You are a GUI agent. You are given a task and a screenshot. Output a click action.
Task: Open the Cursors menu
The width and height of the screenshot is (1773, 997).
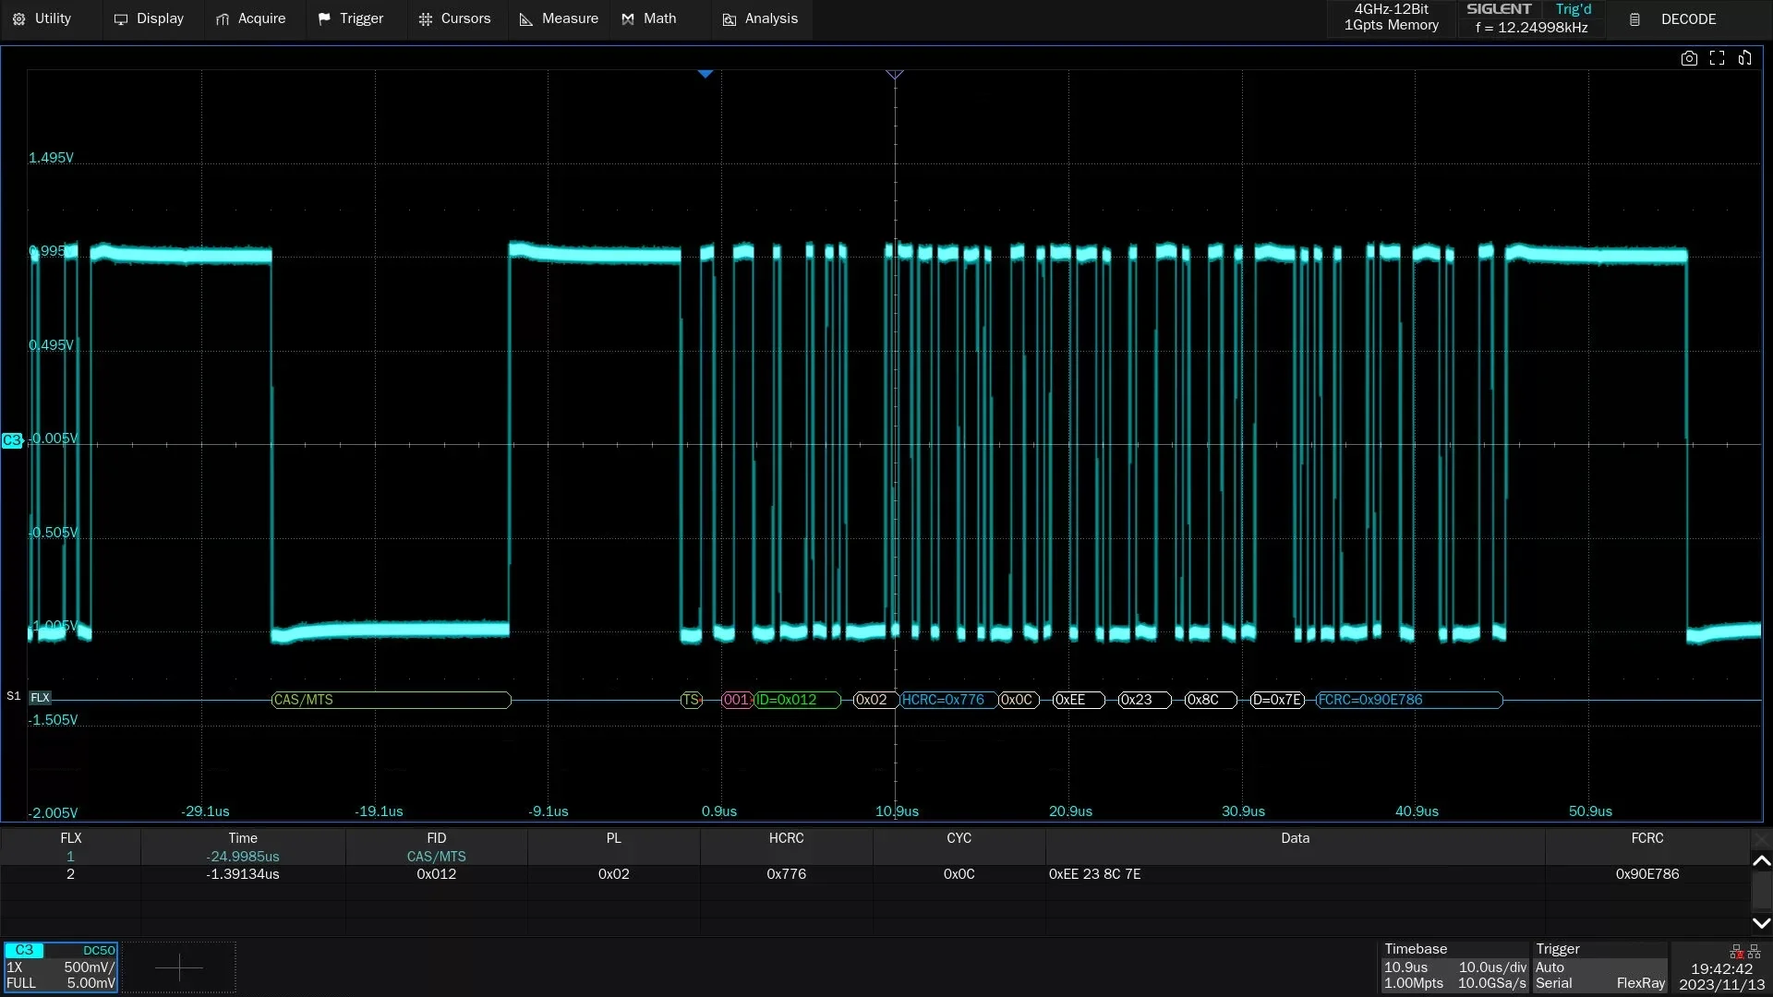pyautogui.click(x=453, y=18)
